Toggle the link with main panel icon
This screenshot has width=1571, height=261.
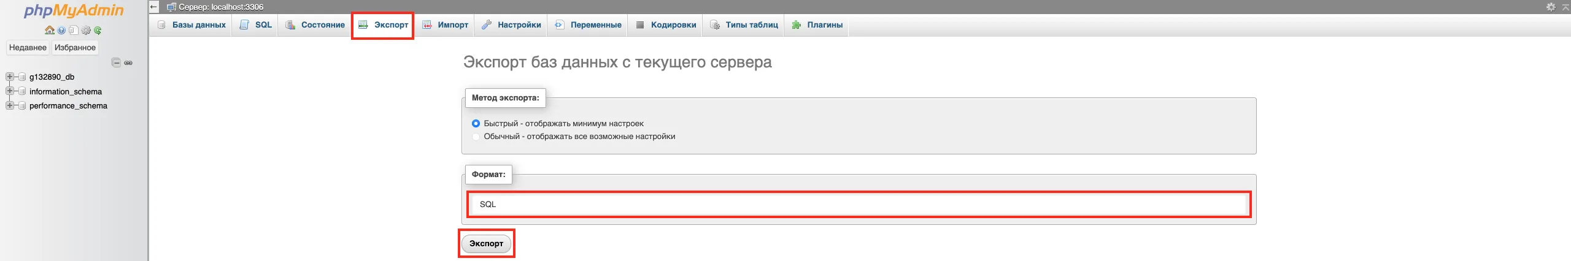(128, 62)
